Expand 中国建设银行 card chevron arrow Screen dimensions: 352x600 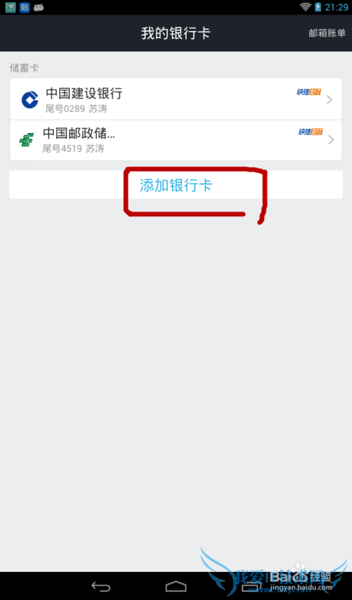pyautogui.click(x=329, y=100)
